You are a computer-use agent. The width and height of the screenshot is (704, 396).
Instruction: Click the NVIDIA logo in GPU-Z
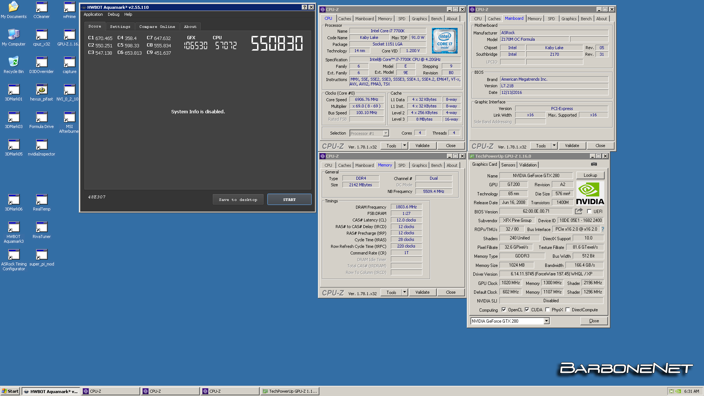coord(590,193)
